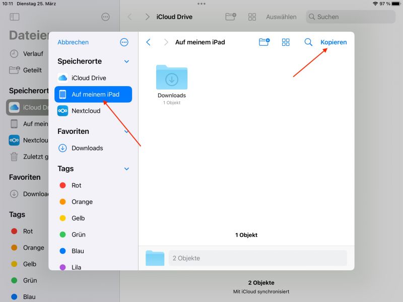The height and width of the screenshot is (302, 403).
Task: Select the iCloud Drive location
Action: coord(90,78)
